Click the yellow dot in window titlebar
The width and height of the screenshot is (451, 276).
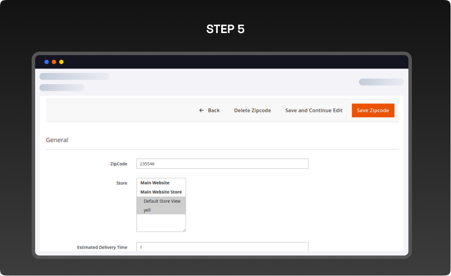(x=61, y=62)
